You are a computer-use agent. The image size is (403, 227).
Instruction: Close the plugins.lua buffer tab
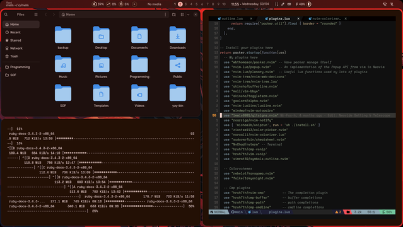point(298,19)
